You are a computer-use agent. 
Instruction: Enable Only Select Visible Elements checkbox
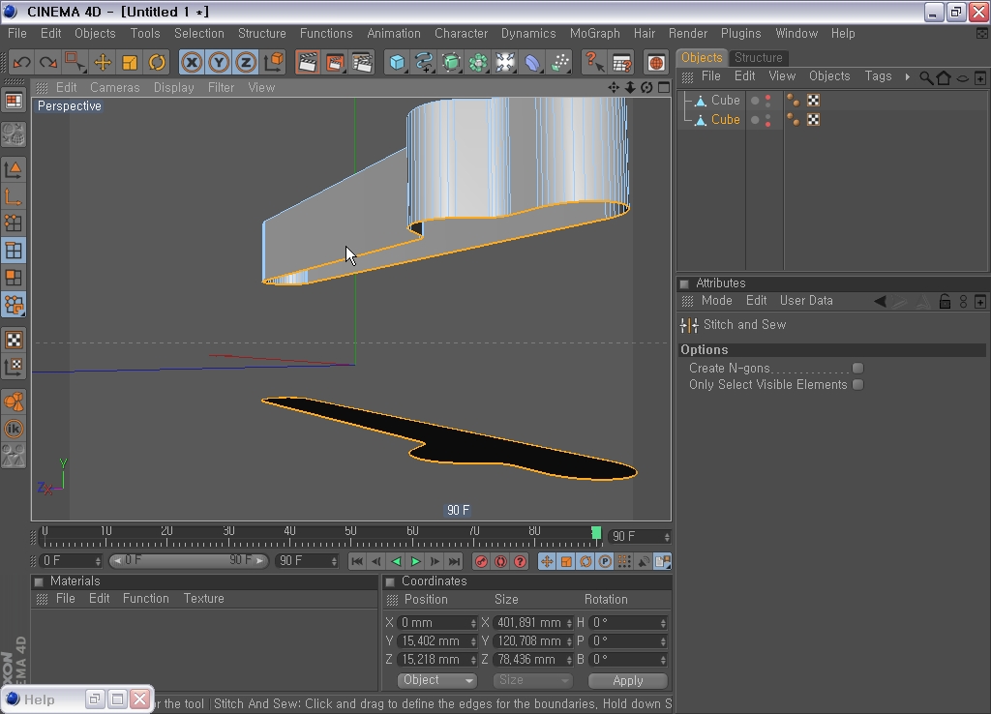tap(857, 384)
